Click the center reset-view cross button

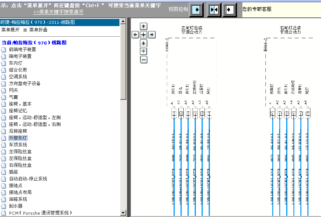pyautogui.click(x=144, y=35)
